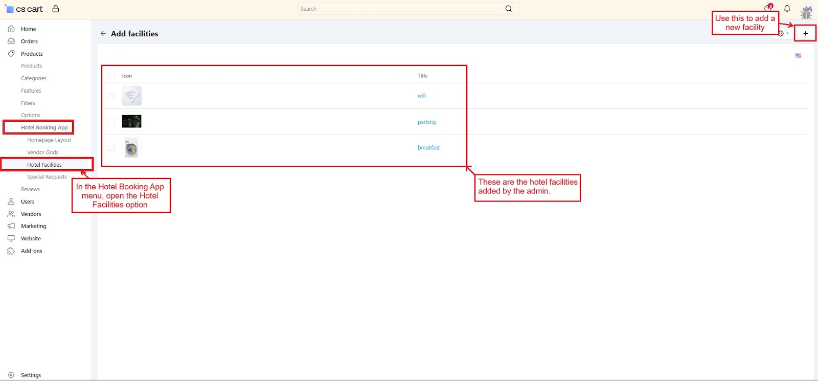Screen dimensions: 818x381
Task: Click the US flag language icon
Action: point(798,56)
